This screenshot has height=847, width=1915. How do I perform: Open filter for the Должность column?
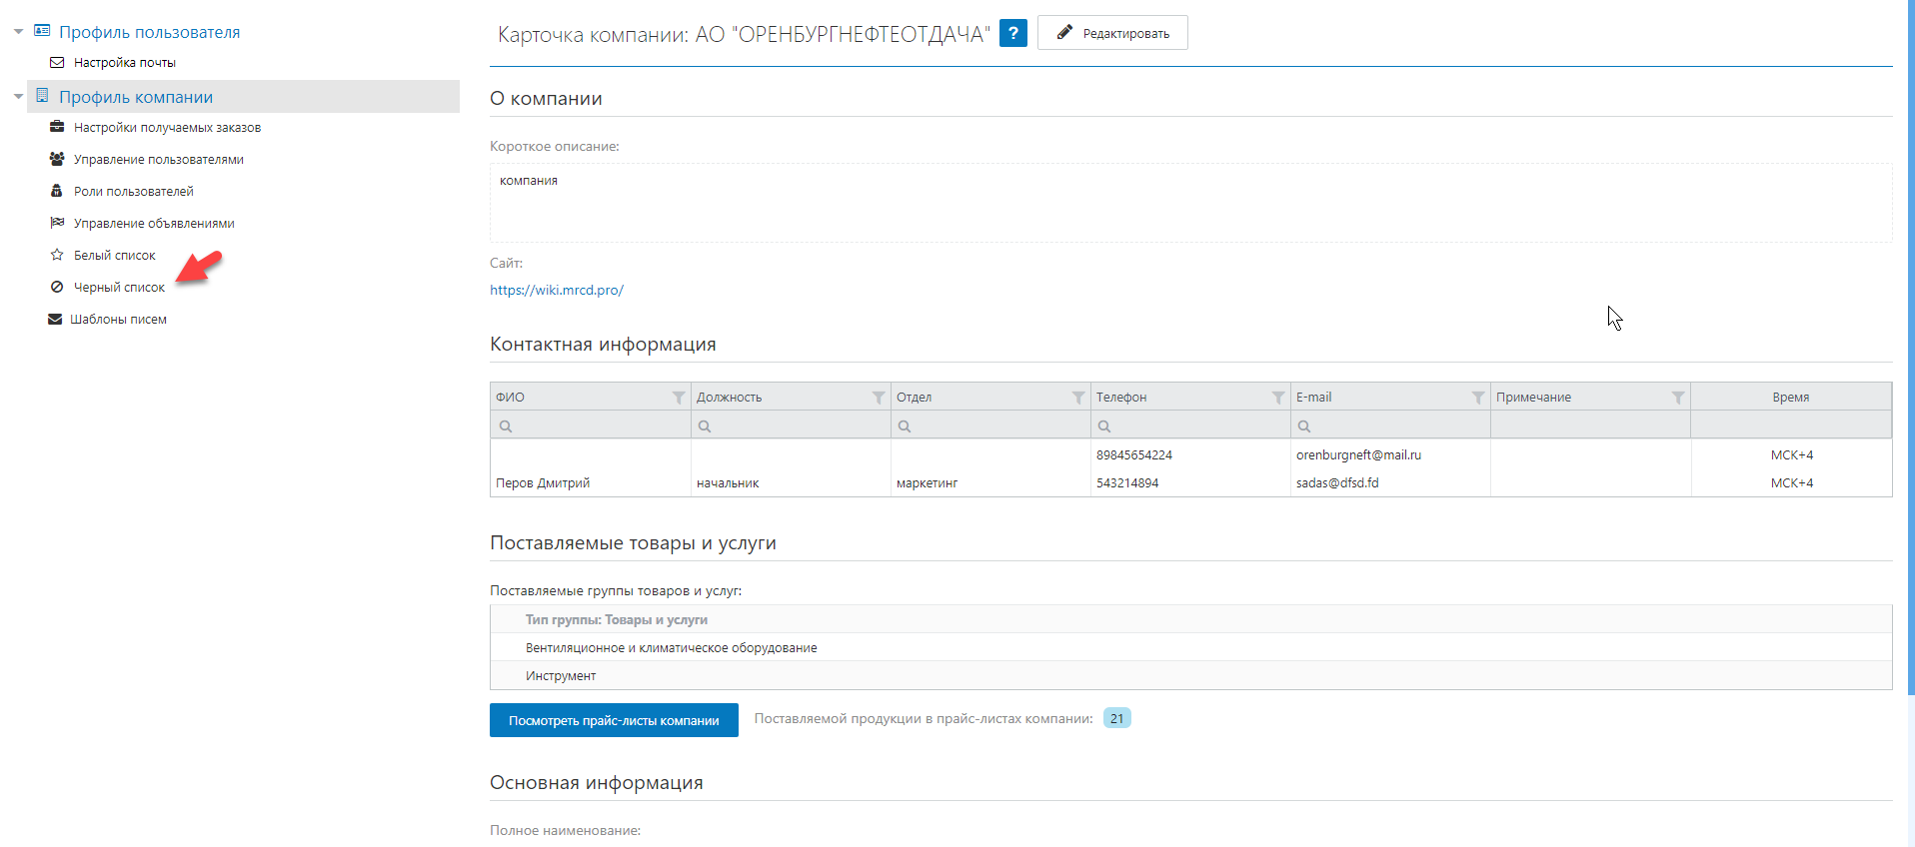click(879, 398)
